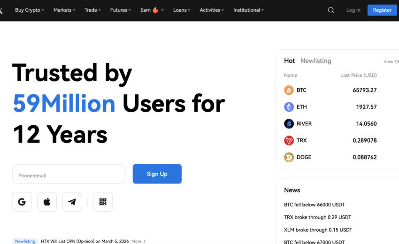
Task: Sign up with Google icon
Action: [x=22, y=202]
